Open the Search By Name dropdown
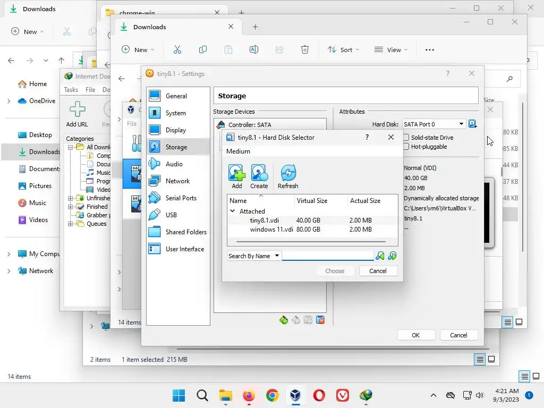Image resolution: width=544 pixels, height=408 pixels. pos(253,256)
